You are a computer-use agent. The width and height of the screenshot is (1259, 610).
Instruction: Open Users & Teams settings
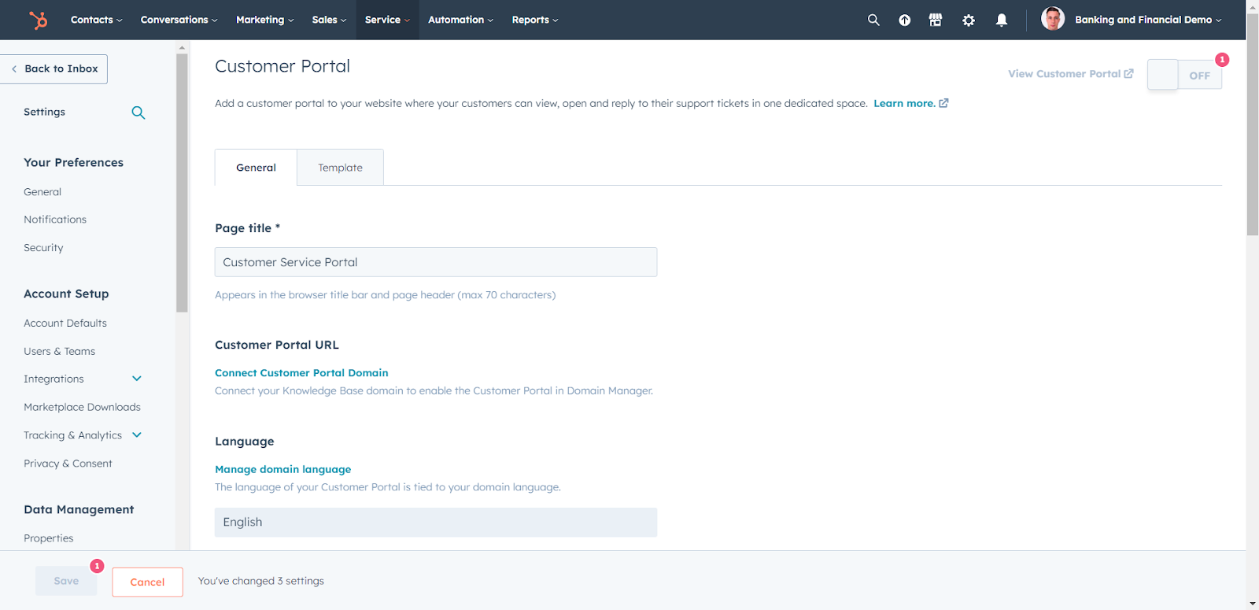coord(59,352)
